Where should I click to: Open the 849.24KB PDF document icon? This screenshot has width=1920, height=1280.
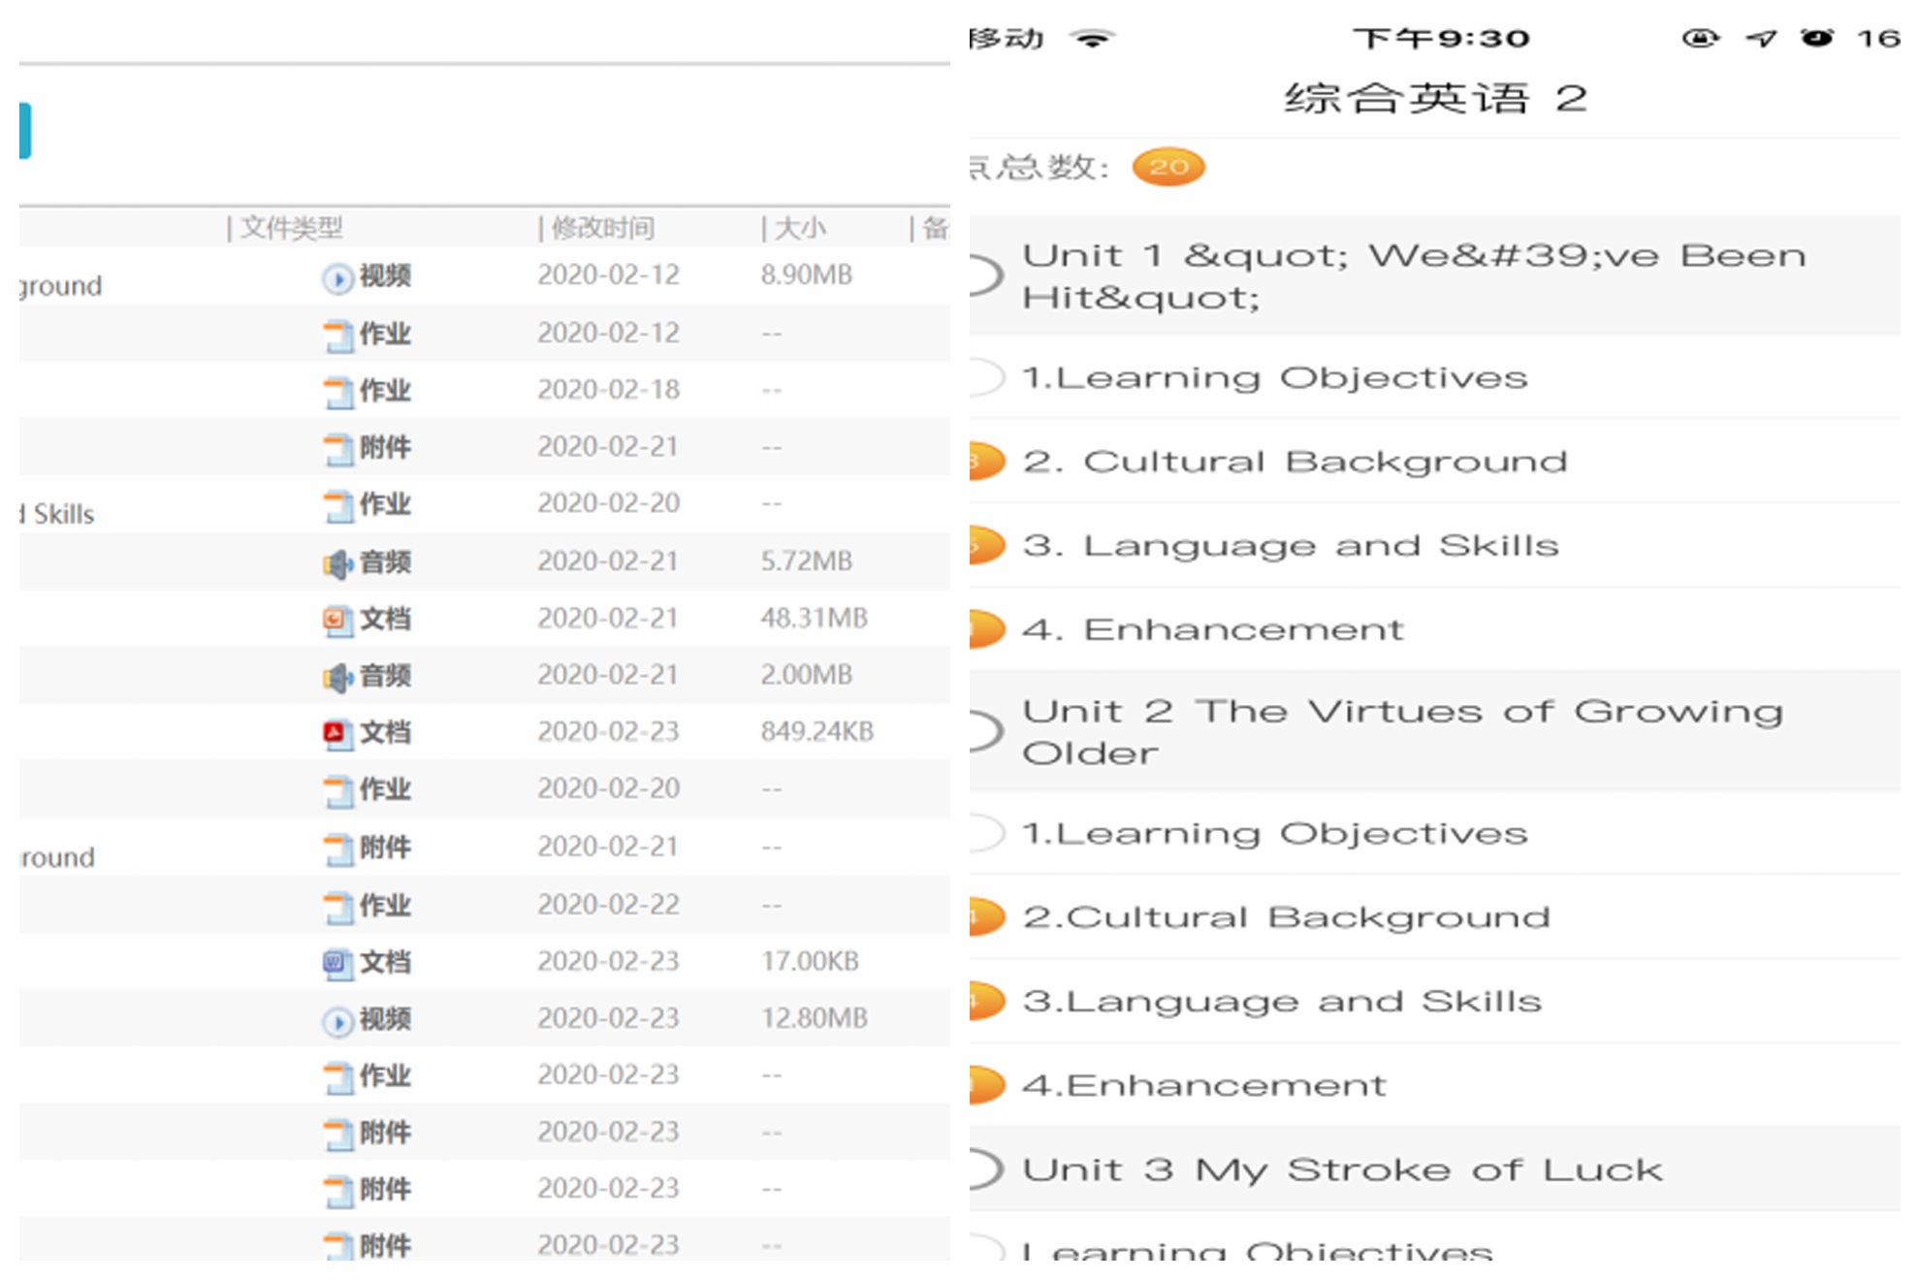coord(336,734)
